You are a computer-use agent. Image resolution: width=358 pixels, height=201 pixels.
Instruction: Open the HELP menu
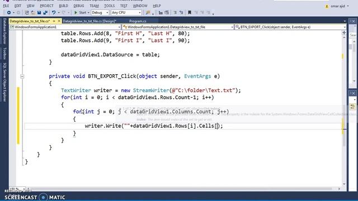[x=157, y=6]
